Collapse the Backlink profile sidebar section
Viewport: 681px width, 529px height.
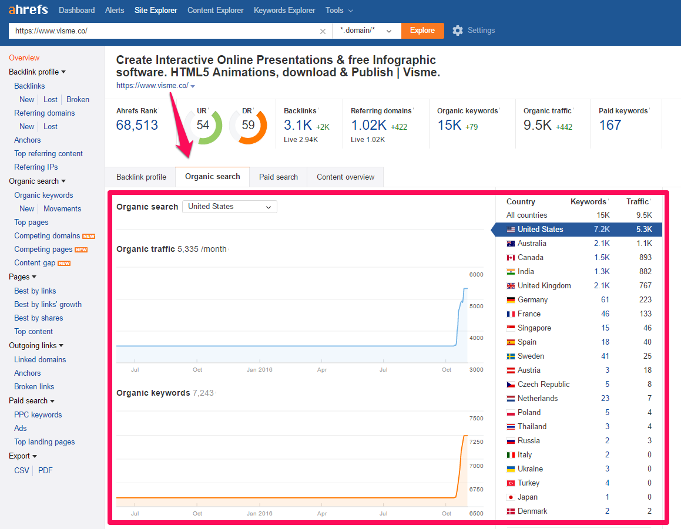[x=38, y=72]
